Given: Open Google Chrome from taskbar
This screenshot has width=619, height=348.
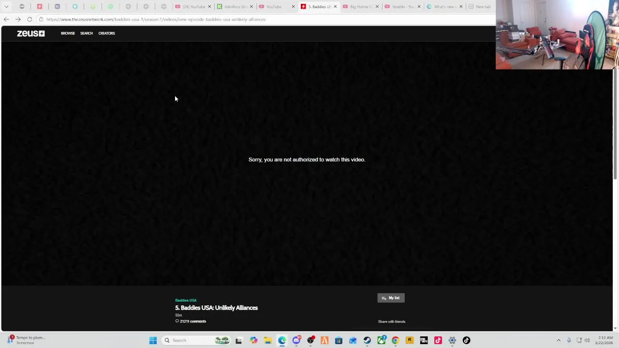Looking at the screenshot, I should click(x=396, y=340).
